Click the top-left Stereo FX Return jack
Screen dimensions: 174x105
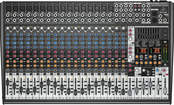point(116,6)
